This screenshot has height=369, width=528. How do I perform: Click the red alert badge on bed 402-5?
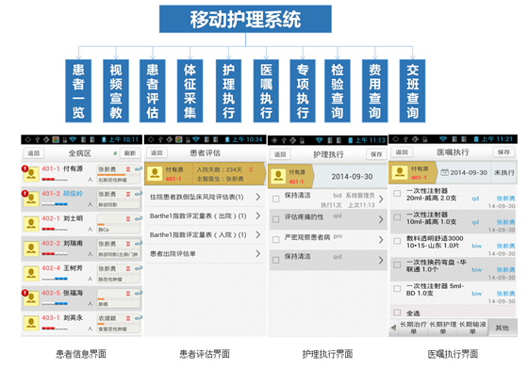tap(25, 293)
